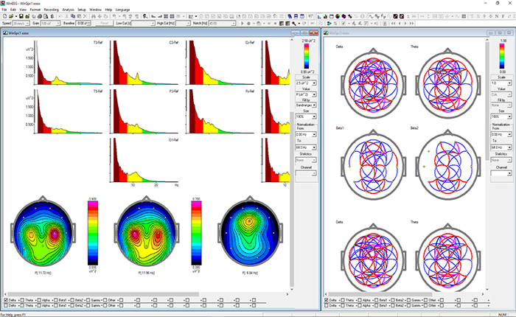Screen dimensions: 516x317
Task: Click the left topographic map at 11.72 Hz
Action: (43, 234)
